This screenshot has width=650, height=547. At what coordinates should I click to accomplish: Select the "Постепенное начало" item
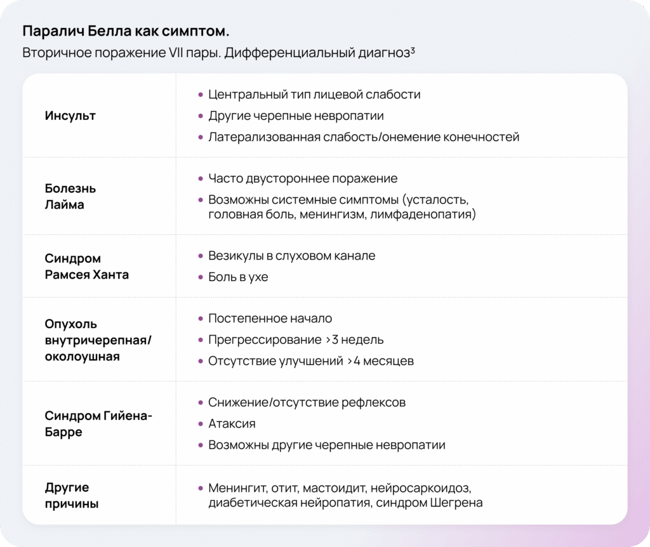point(270,319)
